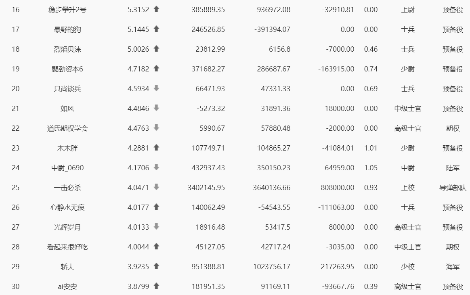Click the up arrow beside 5.3152
Image resolution: width=470 pixels, height=295 pixels.
click(x=156, y=9)
